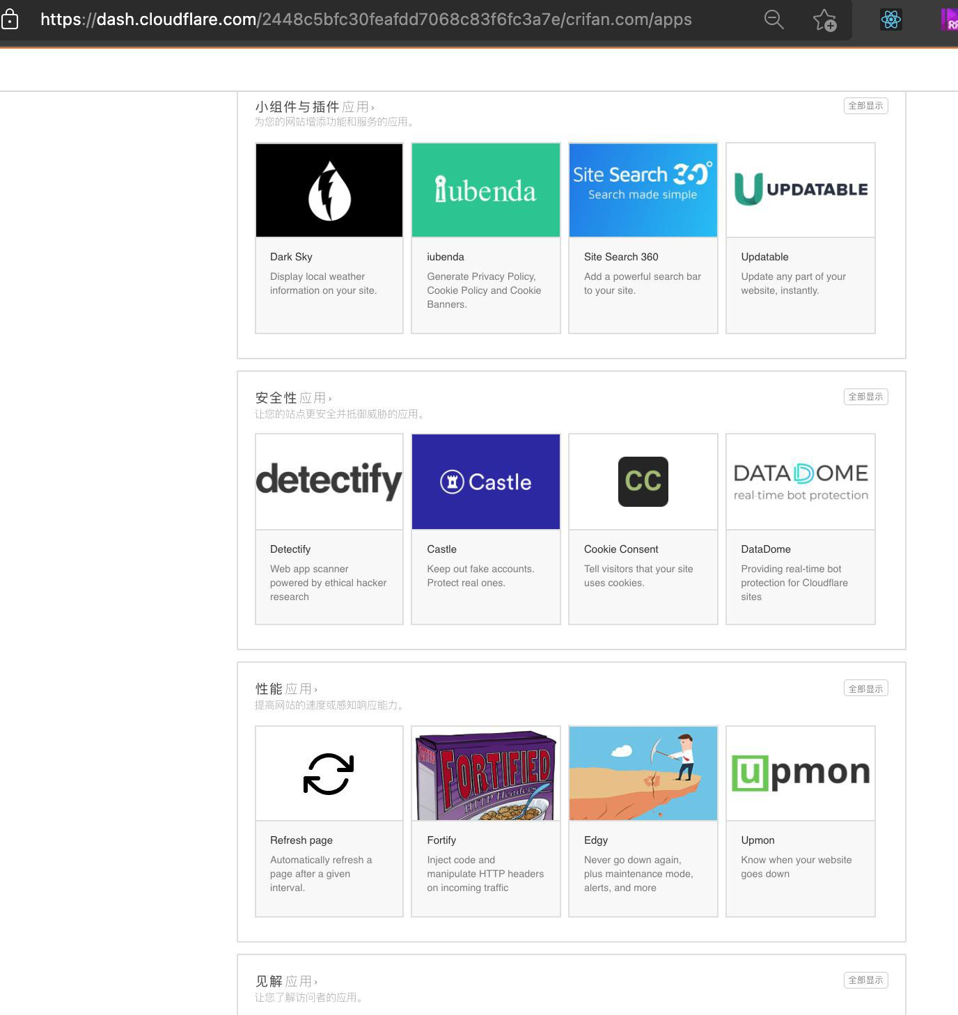Click 'Know when your website goes down'
958x1015 pixels.
pos(796,867)
